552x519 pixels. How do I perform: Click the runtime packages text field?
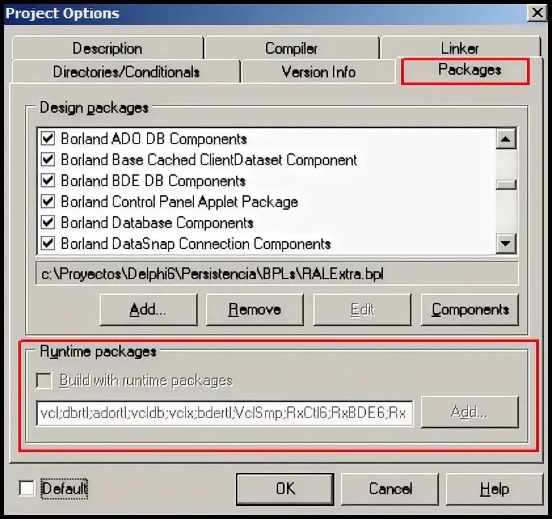click(x=225, y=413)
